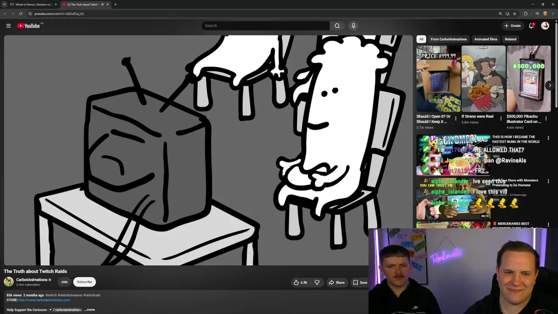Reload the page in browser toolbar

(20, 14)
